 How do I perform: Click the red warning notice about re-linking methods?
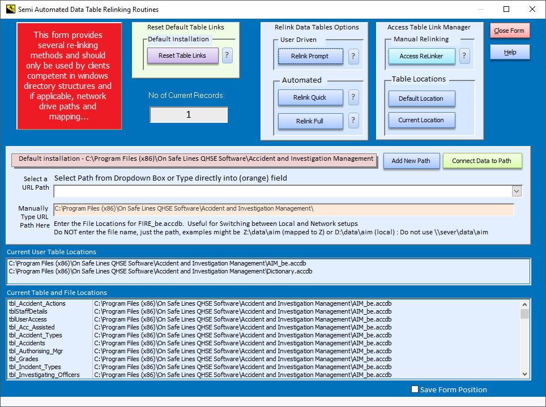[69, 76]
